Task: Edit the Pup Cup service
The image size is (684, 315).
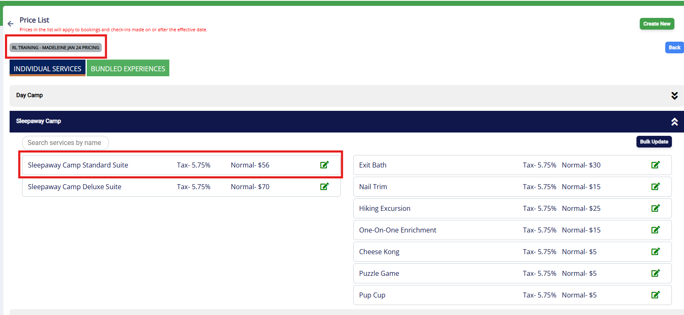Action: coord(656,295)
